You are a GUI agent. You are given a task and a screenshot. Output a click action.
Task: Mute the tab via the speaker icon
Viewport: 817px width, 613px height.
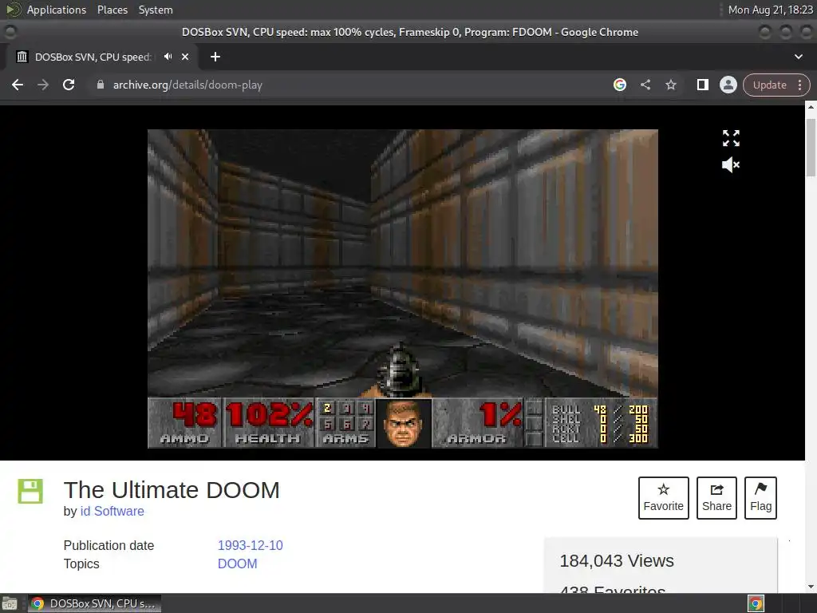tap(168, 57)
